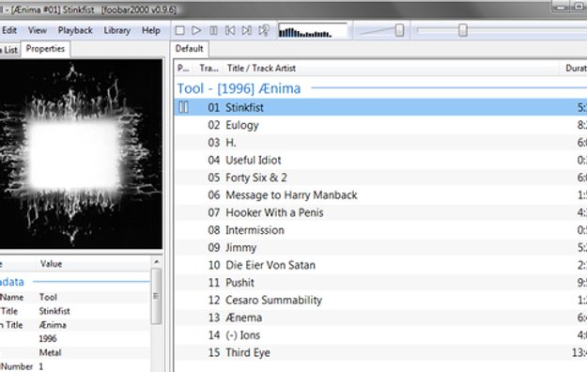Screen dimensions: 587x372
Task: Select track 06 Message to Harry Manback
Action: click(380, 195)
